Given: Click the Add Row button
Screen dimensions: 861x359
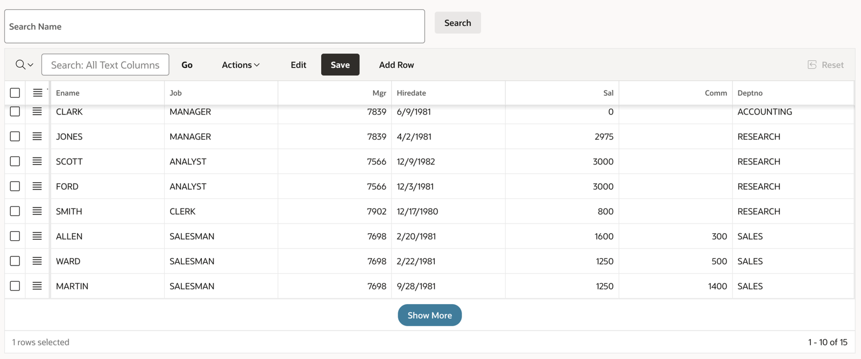Looking at the screenshot, I should [x=396, y=65].
